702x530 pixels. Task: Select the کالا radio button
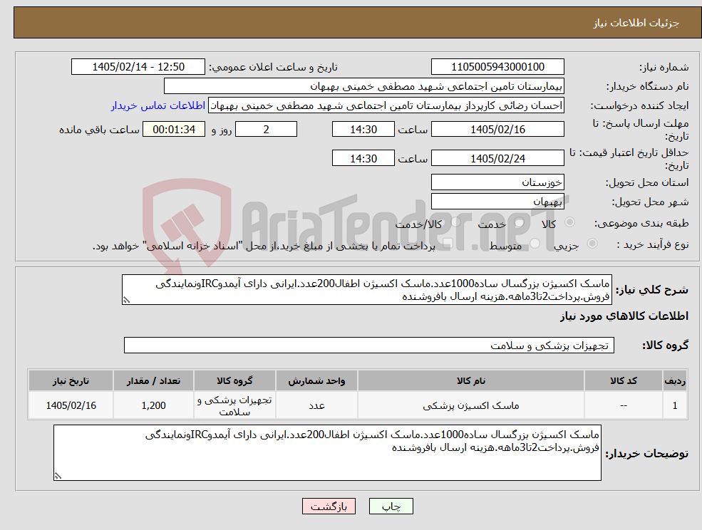[570, 222]
